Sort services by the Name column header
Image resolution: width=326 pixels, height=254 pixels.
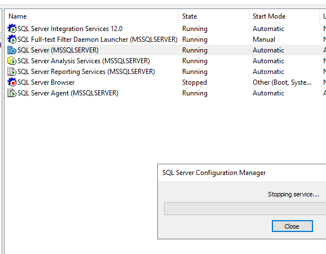pyautogui.click(x=91, y=16)
